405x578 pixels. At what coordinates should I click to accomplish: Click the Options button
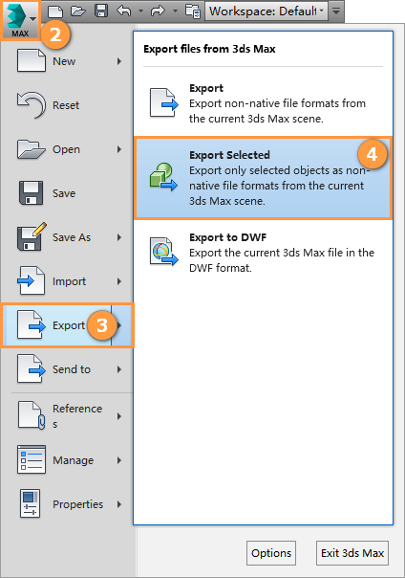(x=271, y=553)
